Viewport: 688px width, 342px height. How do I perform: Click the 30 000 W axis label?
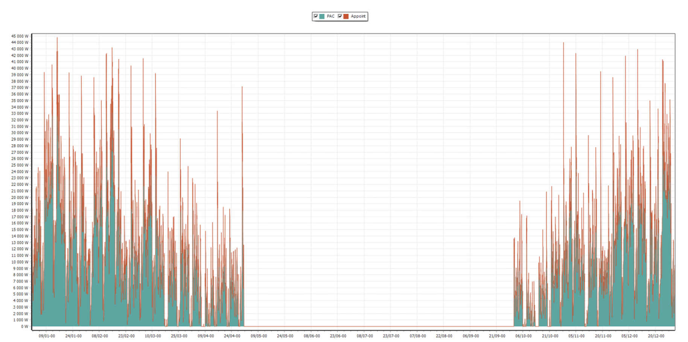click(20, 133)
